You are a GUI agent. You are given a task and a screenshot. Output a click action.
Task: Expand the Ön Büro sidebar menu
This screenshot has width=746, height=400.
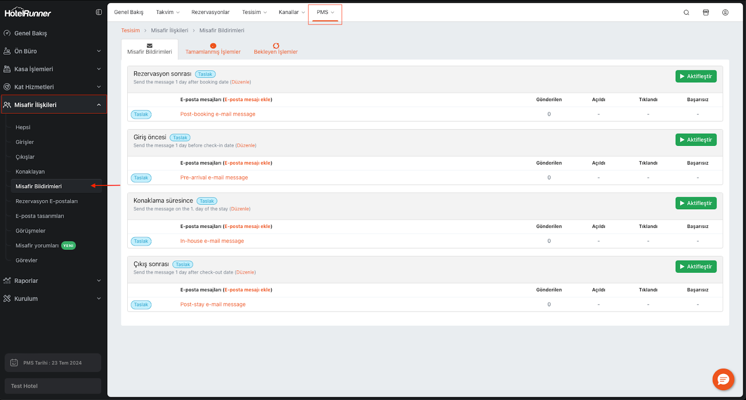click(x=53, y=51)
